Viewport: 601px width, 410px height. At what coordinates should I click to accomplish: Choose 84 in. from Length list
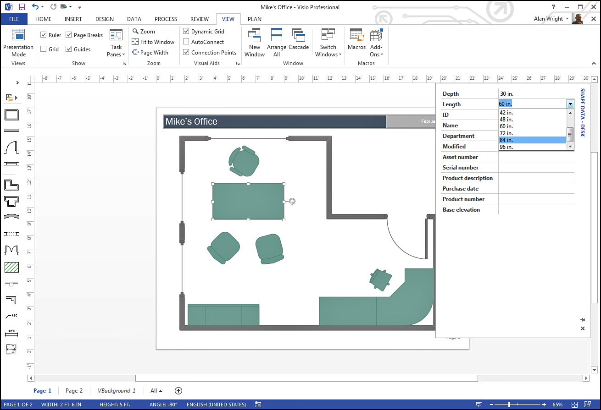533,140
